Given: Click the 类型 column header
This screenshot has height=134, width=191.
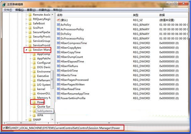Looking at the screenshot, I should 136,15.
